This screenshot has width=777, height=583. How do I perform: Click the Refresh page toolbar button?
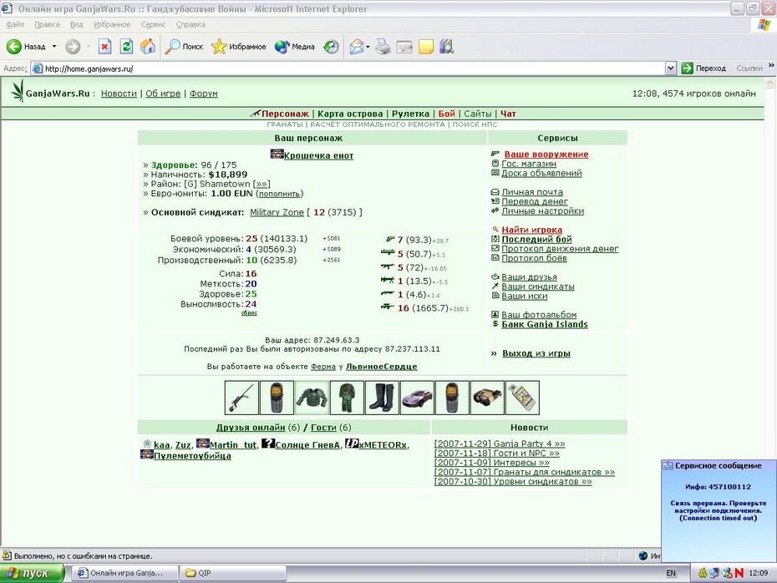pos(126,47)
